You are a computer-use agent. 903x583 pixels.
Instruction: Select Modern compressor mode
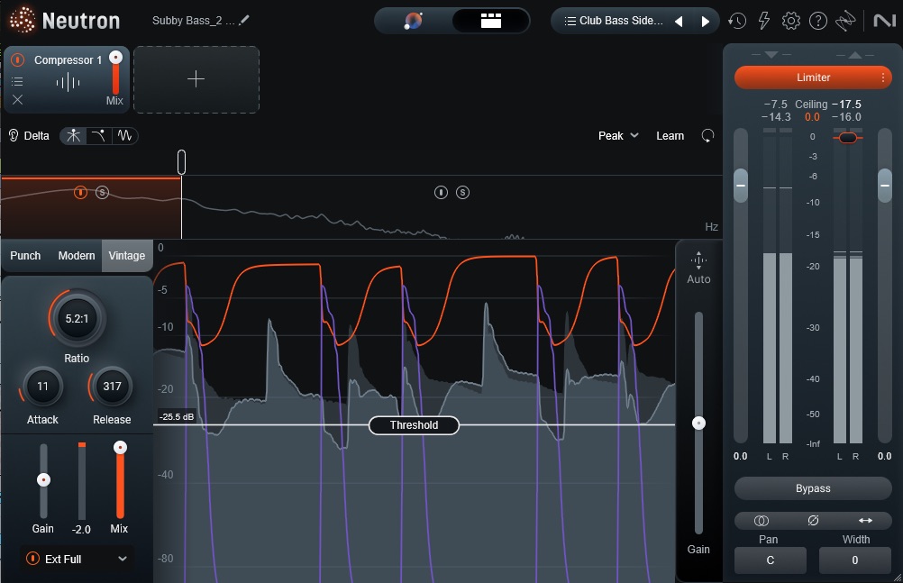[x=76, y=256]
